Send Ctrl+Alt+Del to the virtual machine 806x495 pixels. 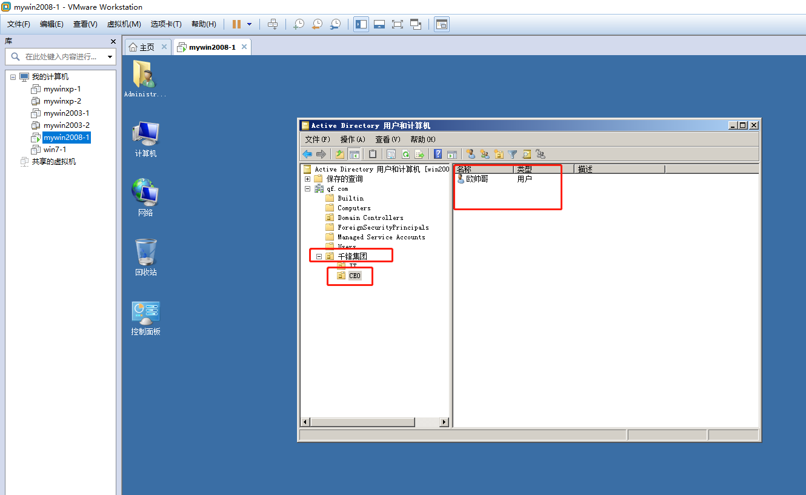coord(273,24)
